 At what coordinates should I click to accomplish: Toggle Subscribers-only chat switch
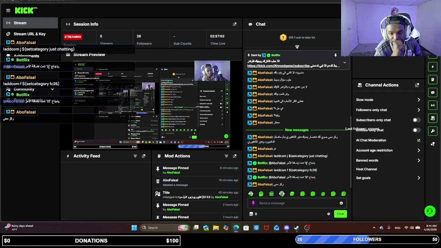tap(416, 120)
